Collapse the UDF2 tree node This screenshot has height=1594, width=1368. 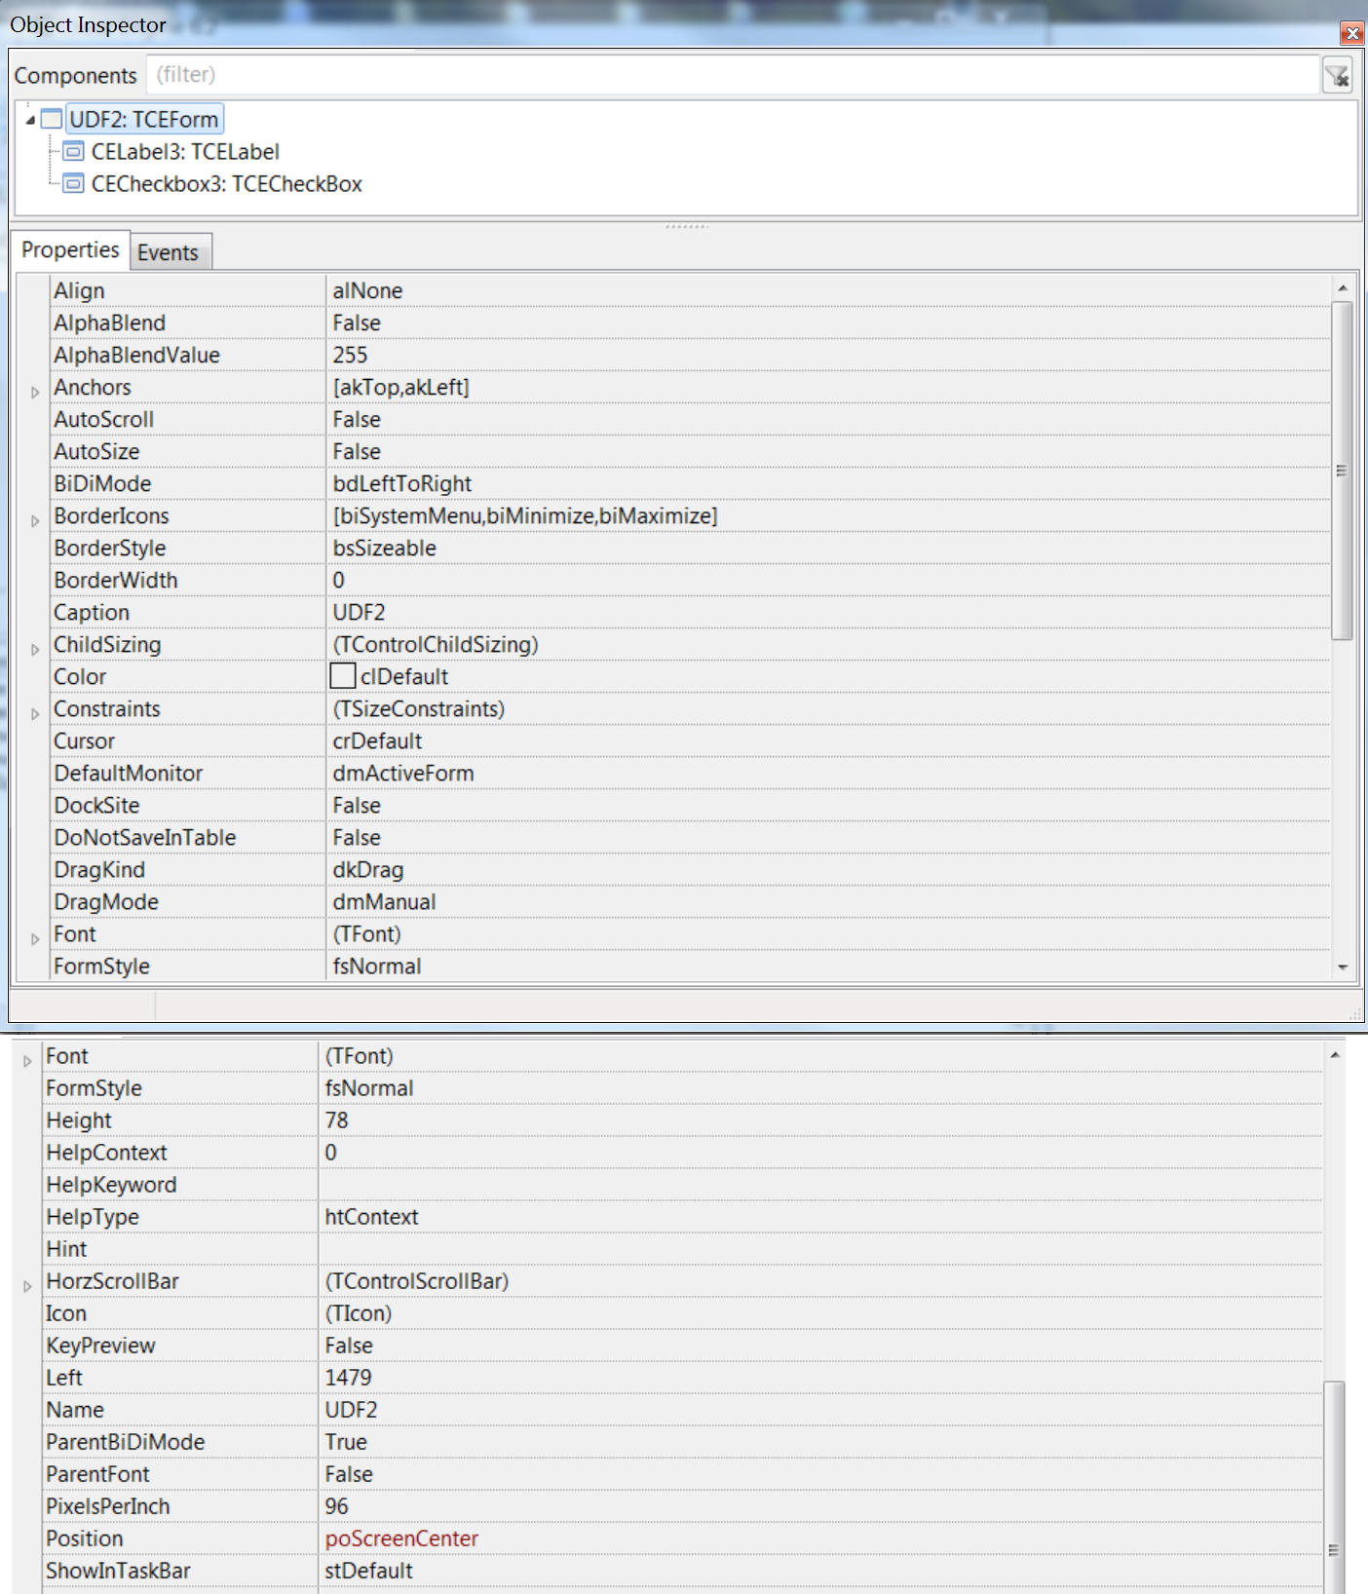[x=30, y=120]
